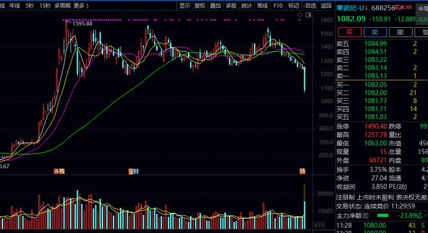
Task: Open the 多周期 view tab
Action: tap(62, 6)
